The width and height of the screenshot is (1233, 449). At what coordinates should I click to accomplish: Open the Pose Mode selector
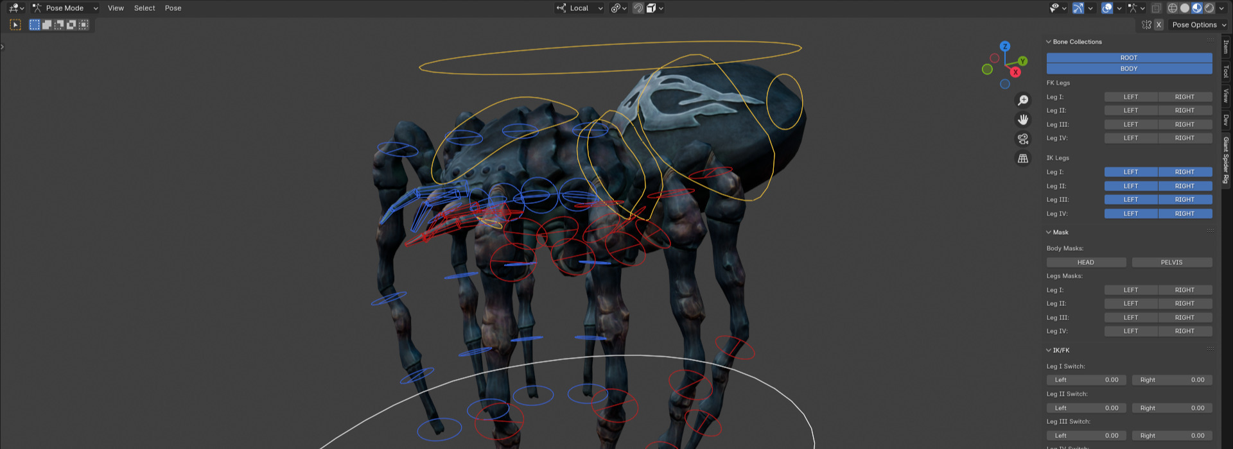click(65, 8)
